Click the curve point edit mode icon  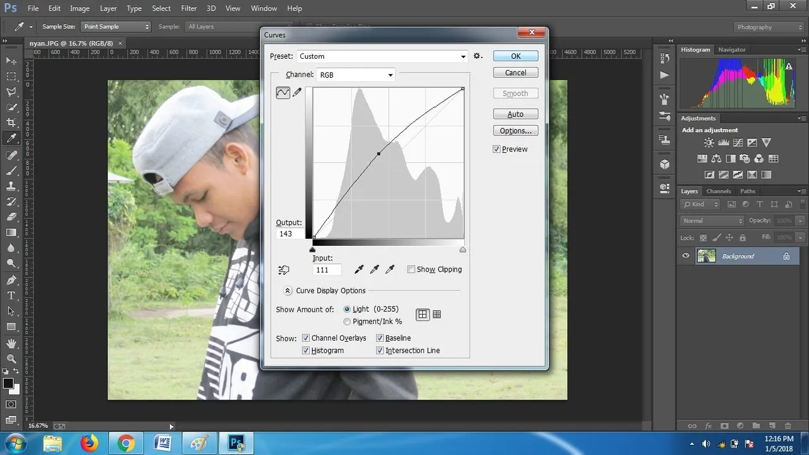283,93
